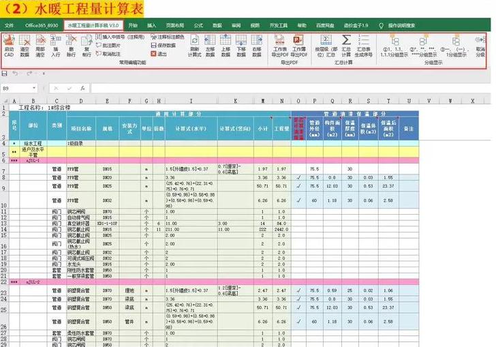496x347 pixels.
Task: Toggle the checkmark in row 10 column O
Action: coord(299,201)
